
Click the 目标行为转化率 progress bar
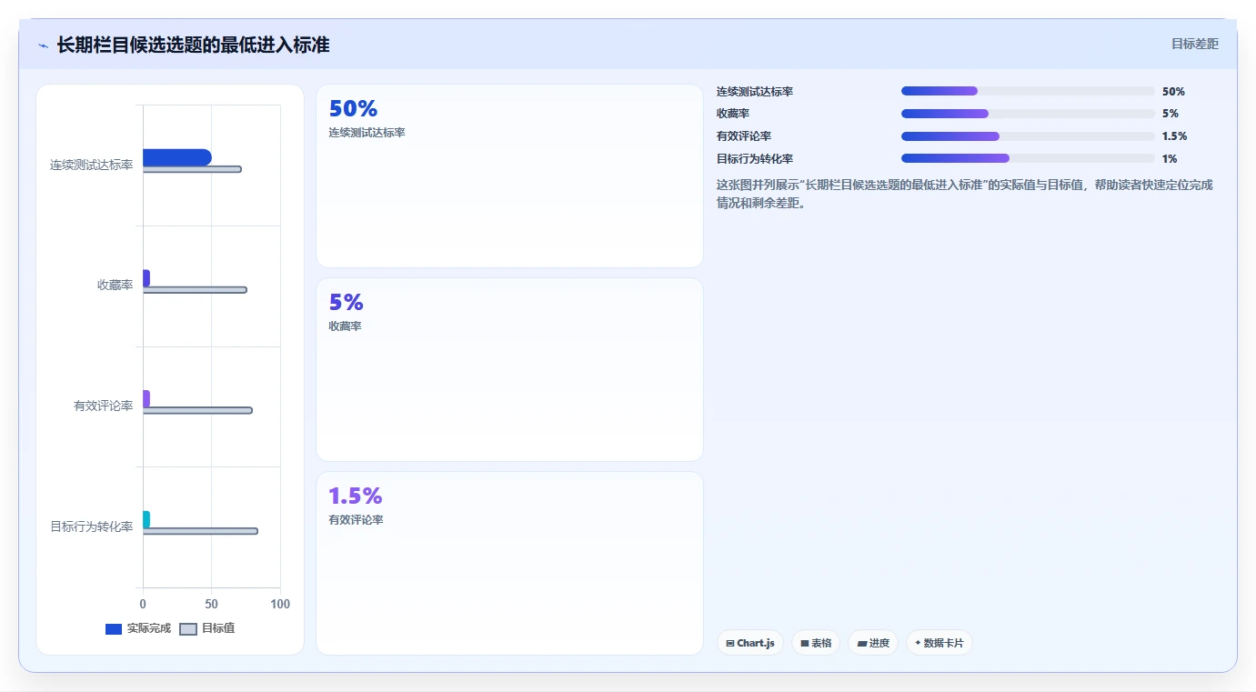coord(1028,158)
